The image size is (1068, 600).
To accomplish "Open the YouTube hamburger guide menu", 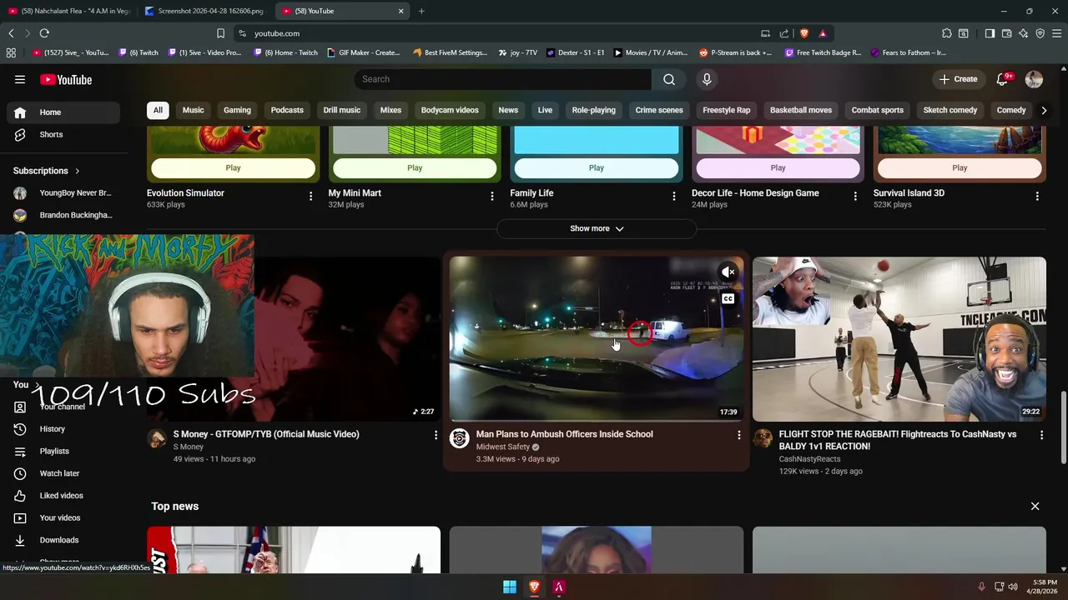I will pos(20,79).
